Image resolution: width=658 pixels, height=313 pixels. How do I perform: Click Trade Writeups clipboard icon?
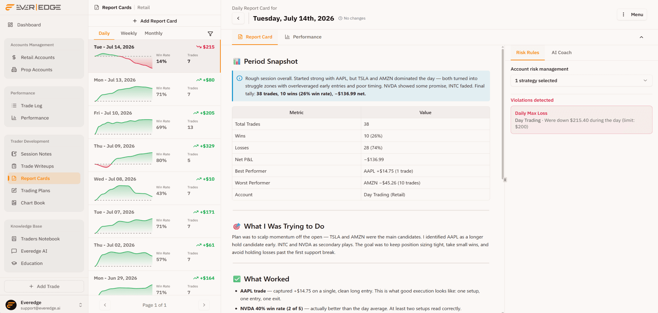(14, 166)
